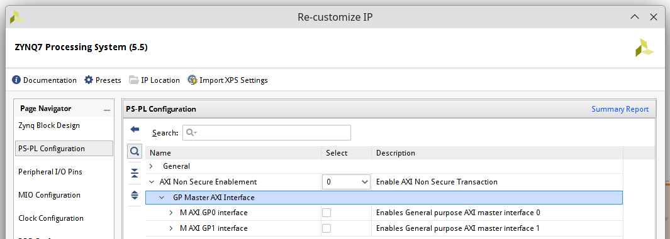
Task: Expand the General tree row
Action: 151,166
